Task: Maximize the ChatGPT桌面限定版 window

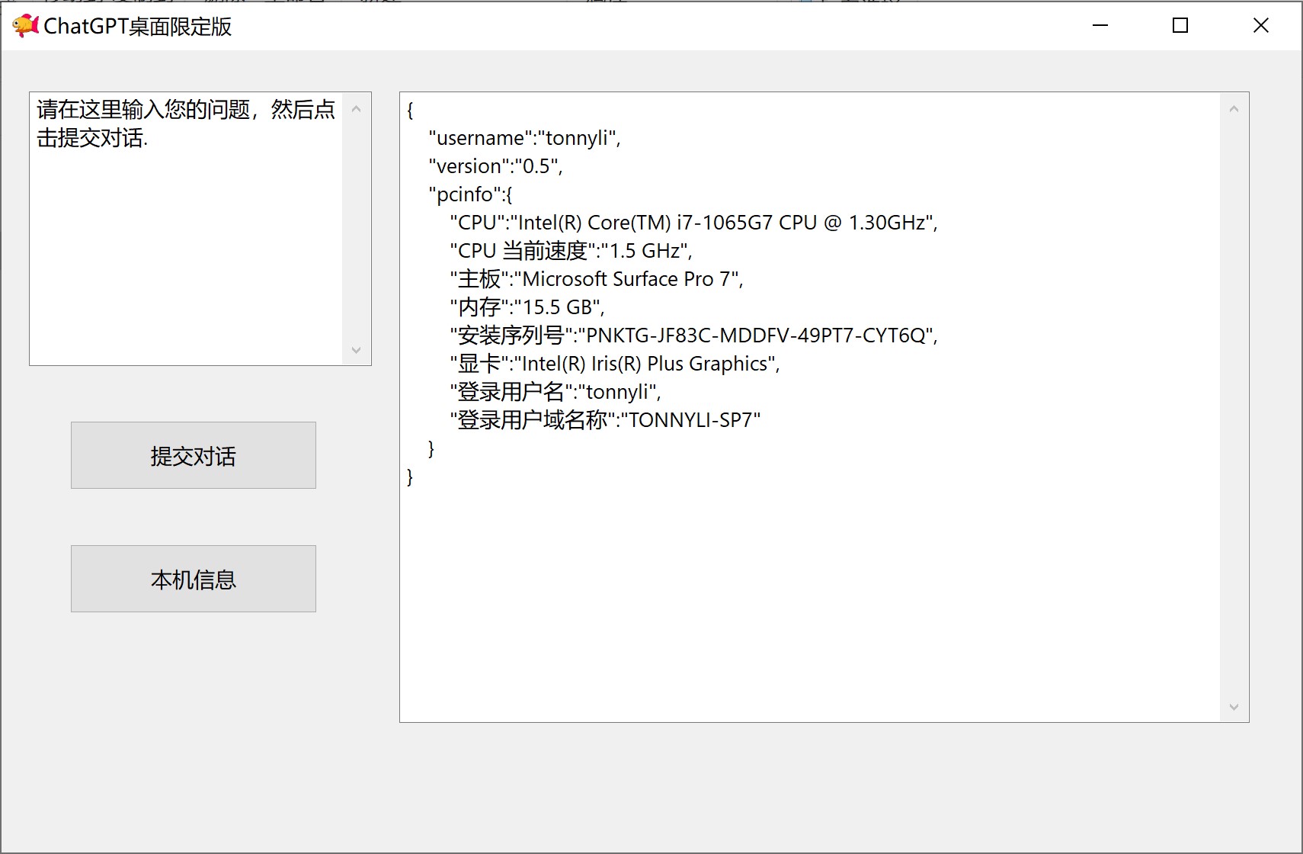Action: [x=1180, y=26]
